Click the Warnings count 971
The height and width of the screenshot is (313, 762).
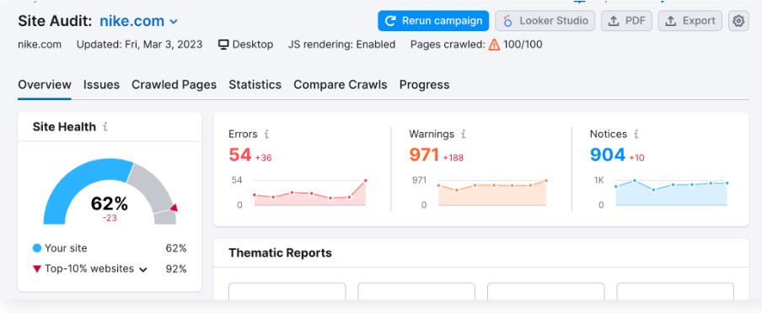click(x=424, y=155)
